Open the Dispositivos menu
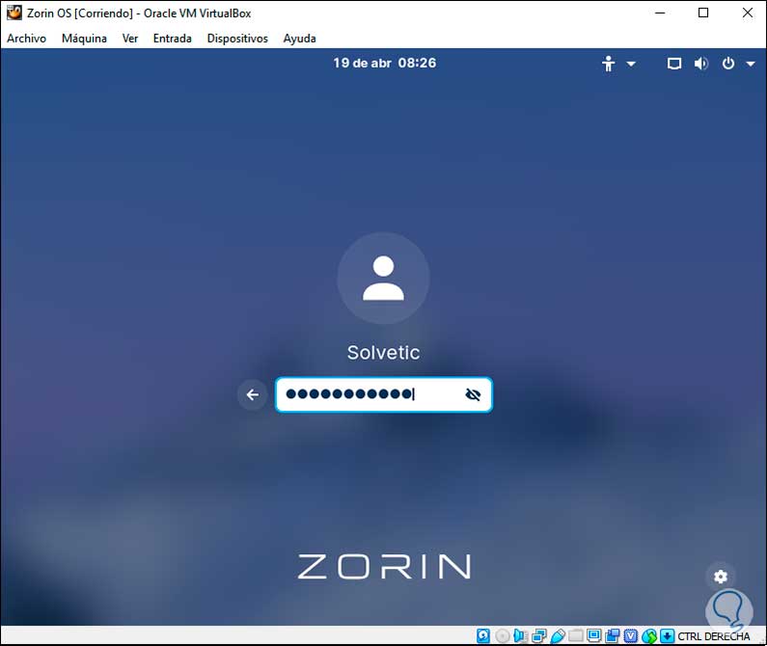 pos(237,39)
